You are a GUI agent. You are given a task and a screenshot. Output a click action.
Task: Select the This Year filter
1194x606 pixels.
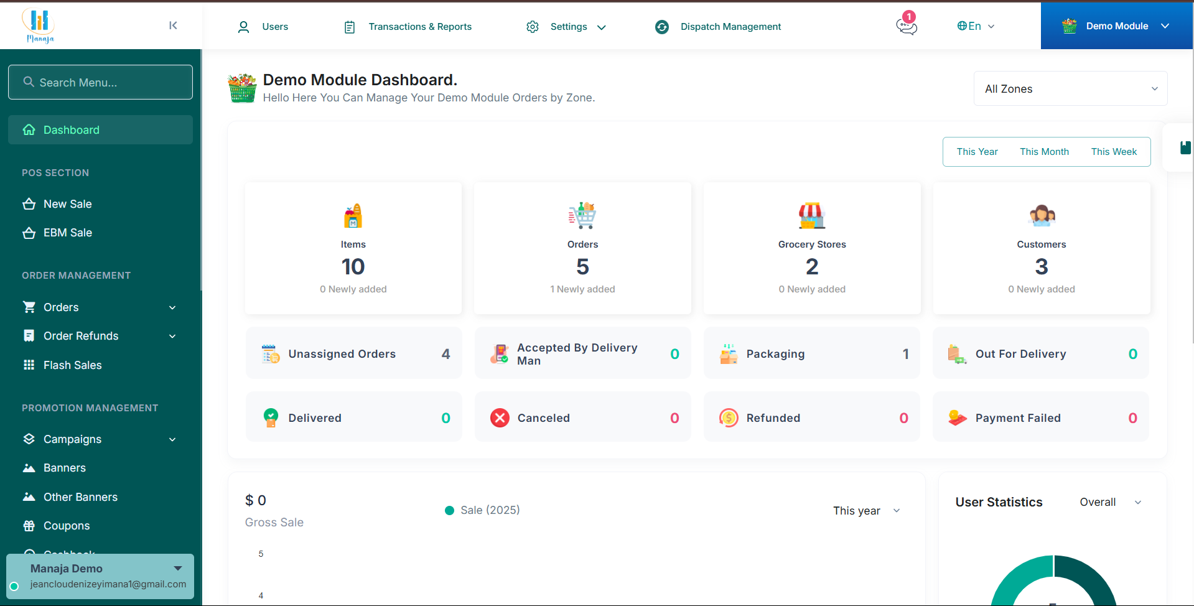coord(977,152)
